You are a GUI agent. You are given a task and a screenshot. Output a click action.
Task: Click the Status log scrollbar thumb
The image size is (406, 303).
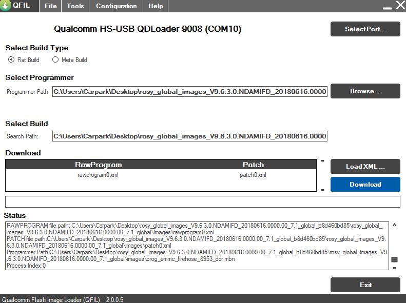point(394,259)
